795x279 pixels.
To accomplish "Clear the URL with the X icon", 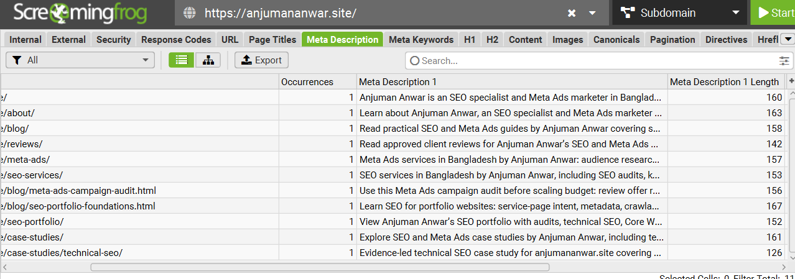I will point(572,13).
